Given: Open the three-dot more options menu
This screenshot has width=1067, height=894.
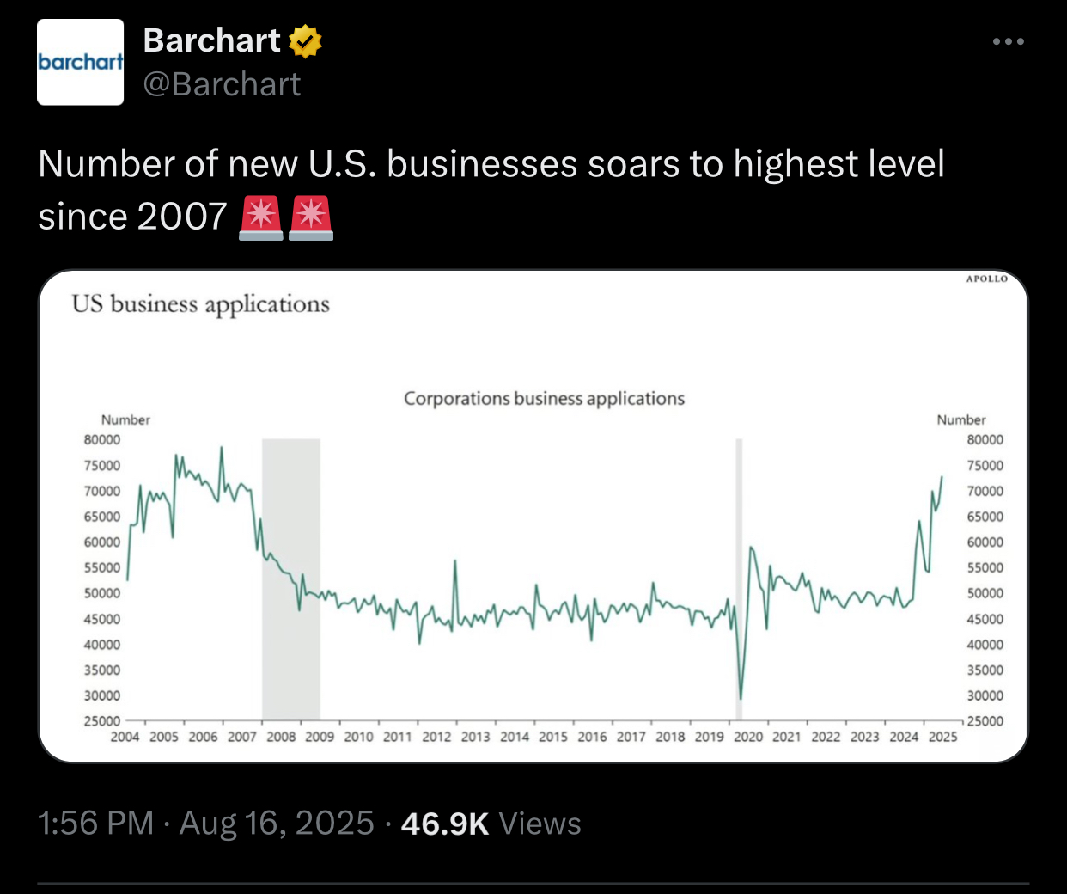Looking at the screenshot, I should (1008, 41).
